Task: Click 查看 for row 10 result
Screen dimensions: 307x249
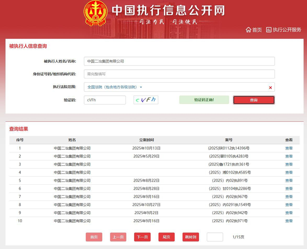Action: [289, 221]
